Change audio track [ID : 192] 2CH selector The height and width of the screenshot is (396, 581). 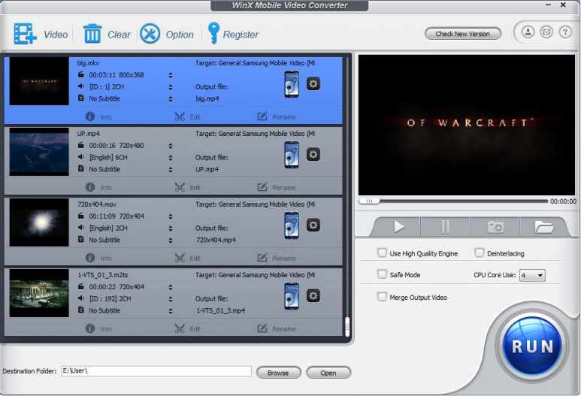(171, 299)
